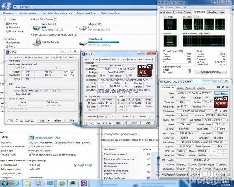Screen dimensions: 234x187
Task: Toggle the OpenCL checkbox
Action: (177, 164)
